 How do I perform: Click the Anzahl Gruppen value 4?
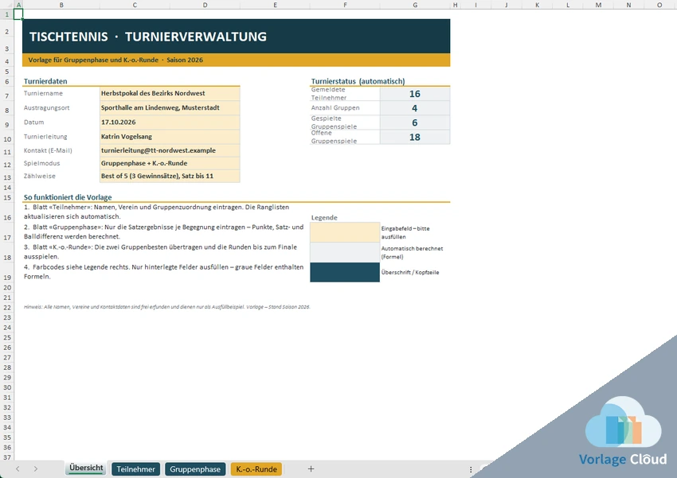click(414, 108)
